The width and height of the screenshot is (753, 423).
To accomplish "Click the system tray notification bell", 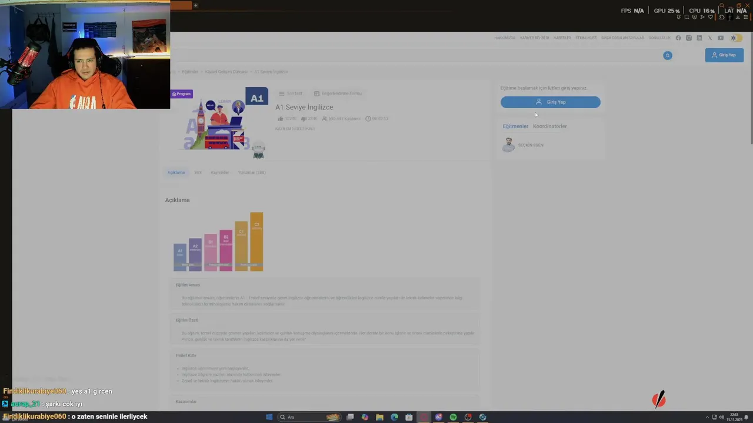I will click(x=747, y=417).
